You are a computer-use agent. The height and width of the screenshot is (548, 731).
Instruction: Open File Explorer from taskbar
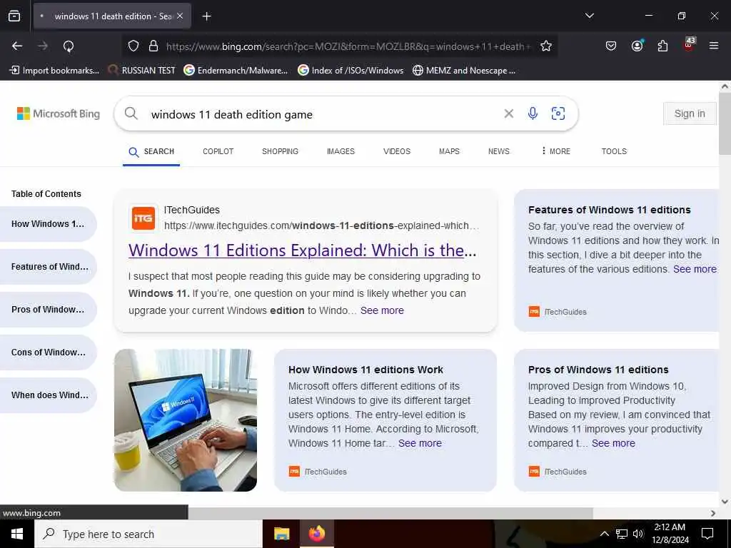pyautogui.click(x=281, y=534)
